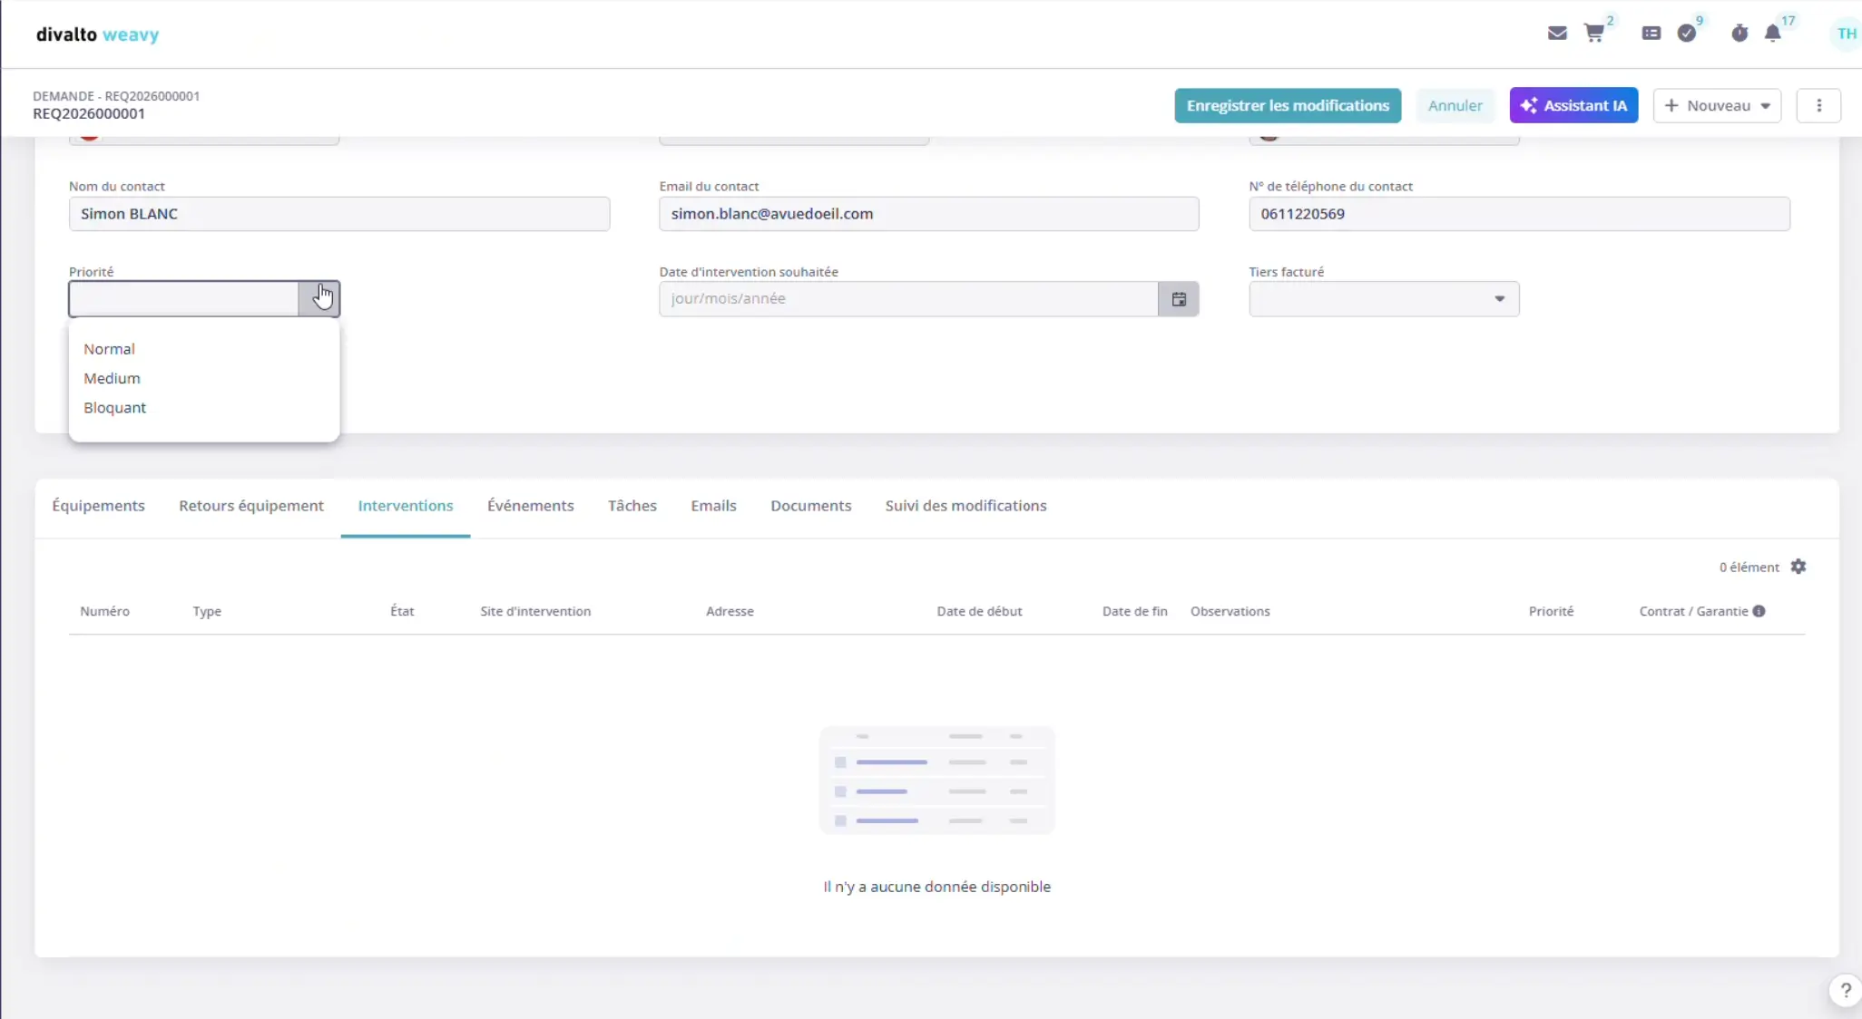This screenshot has height=1019, width=1862.
Task: Launch the Assistant IA button
Action: (1573, 105)
